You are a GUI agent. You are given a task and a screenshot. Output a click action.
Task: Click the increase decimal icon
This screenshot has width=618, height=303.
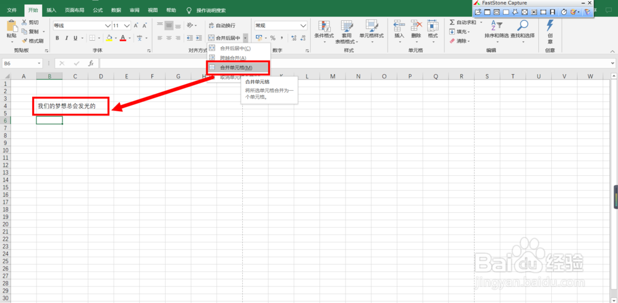click(294, 38)
